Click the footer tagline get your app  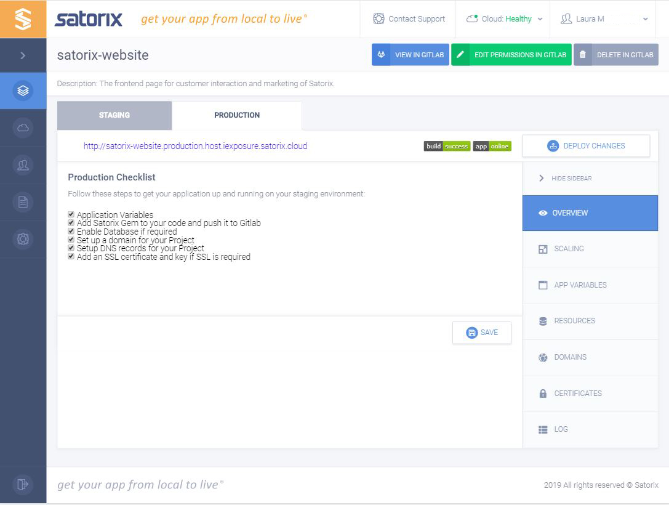[x=140, y=485]
